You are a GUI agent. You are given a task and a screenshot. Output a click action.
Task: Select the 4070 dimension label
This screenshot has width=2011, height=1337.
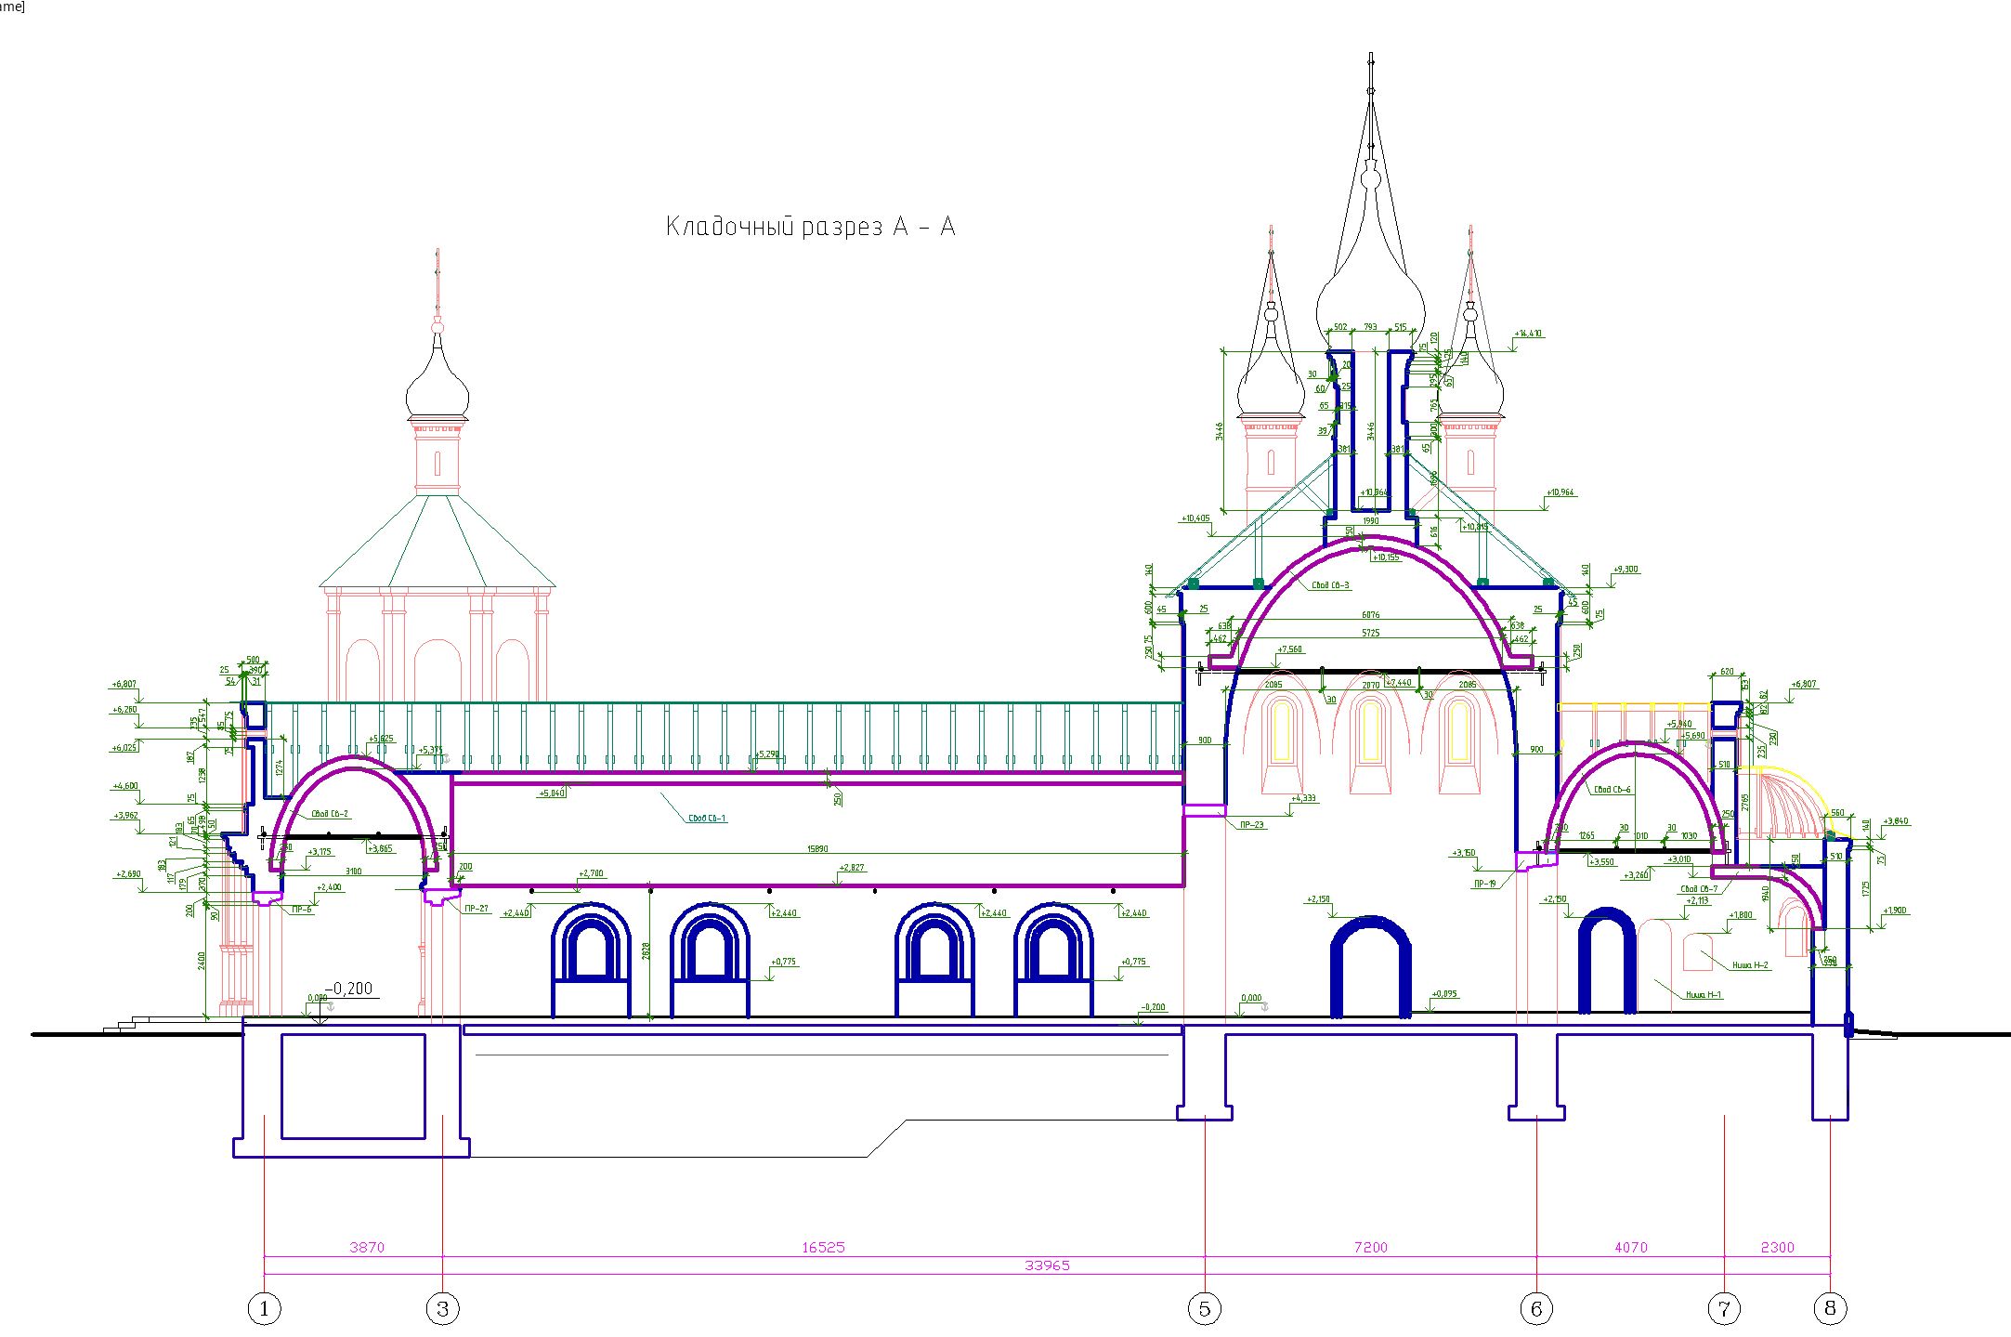(x=1630, y=1248)
